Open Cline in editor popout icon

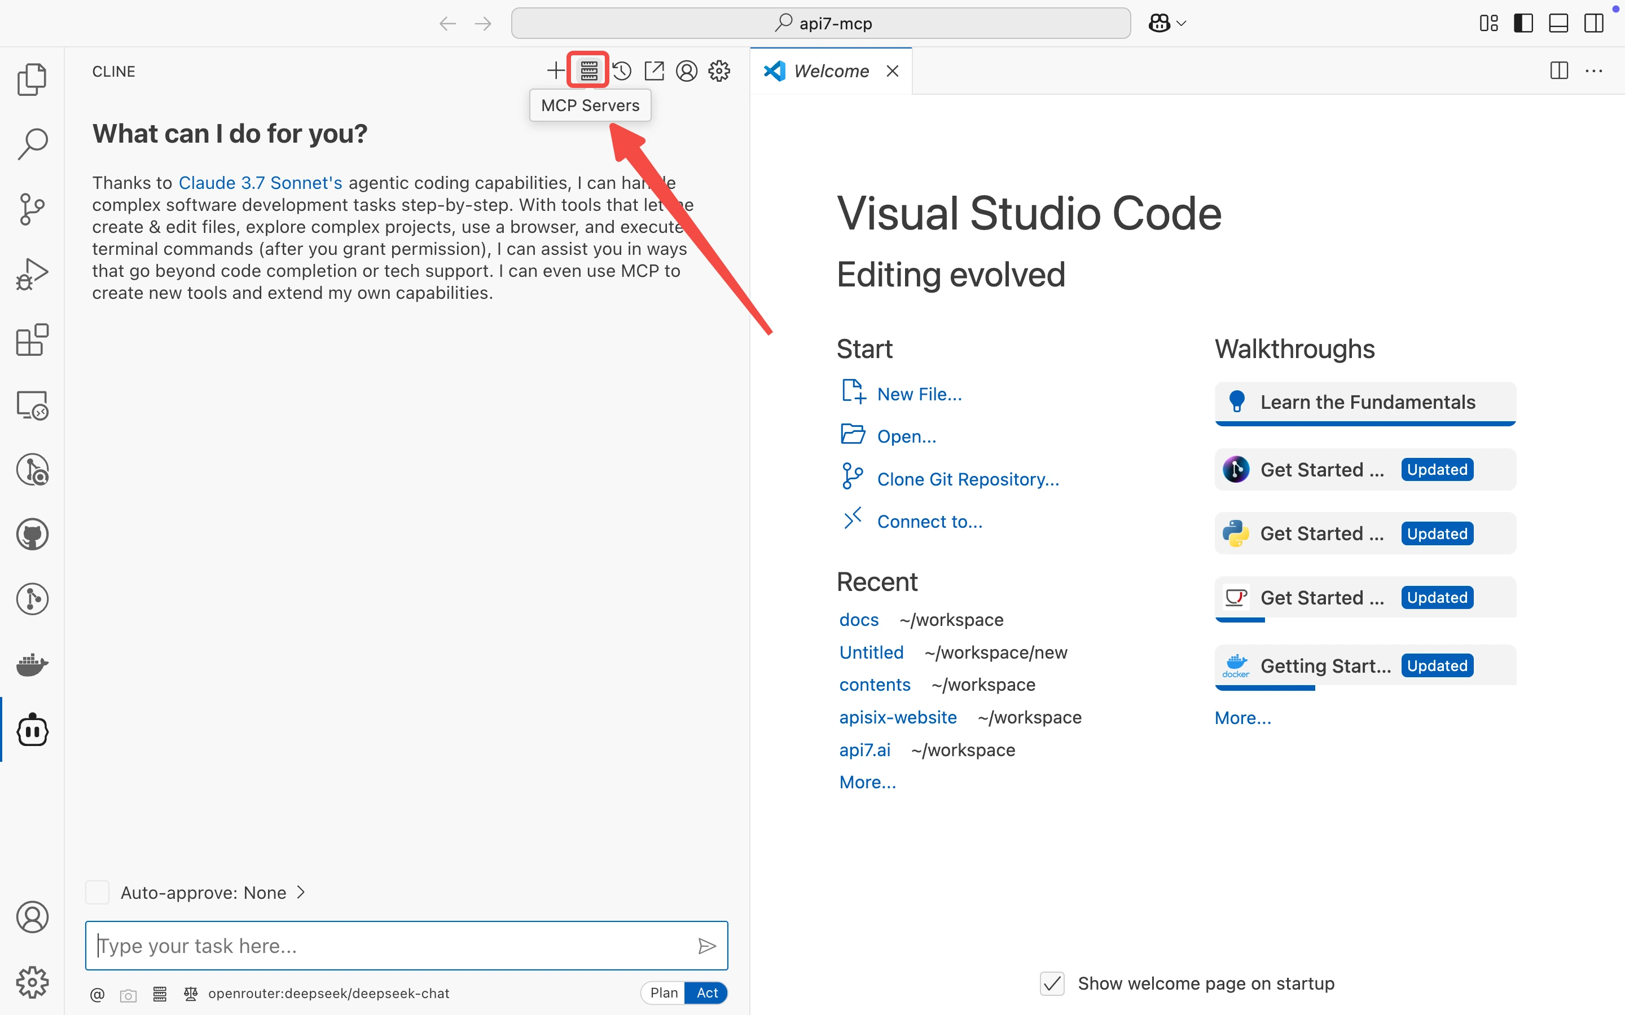[x=654, y=70]
